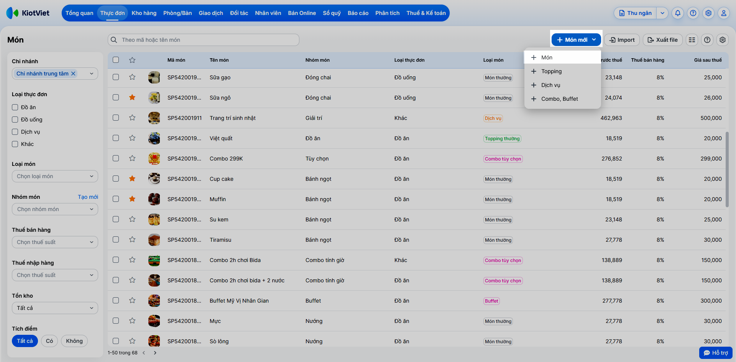Tick the Đồ uống filter checkbox
The height and width of the screenshot is (362, 736).
click(15, 120)
